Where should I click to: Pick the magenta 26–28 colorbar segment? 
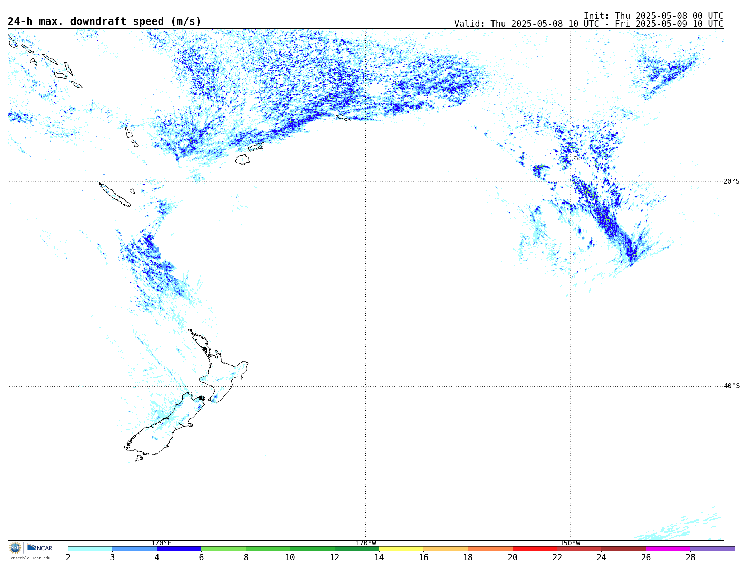pyautogui.click(x=668, y=549)
